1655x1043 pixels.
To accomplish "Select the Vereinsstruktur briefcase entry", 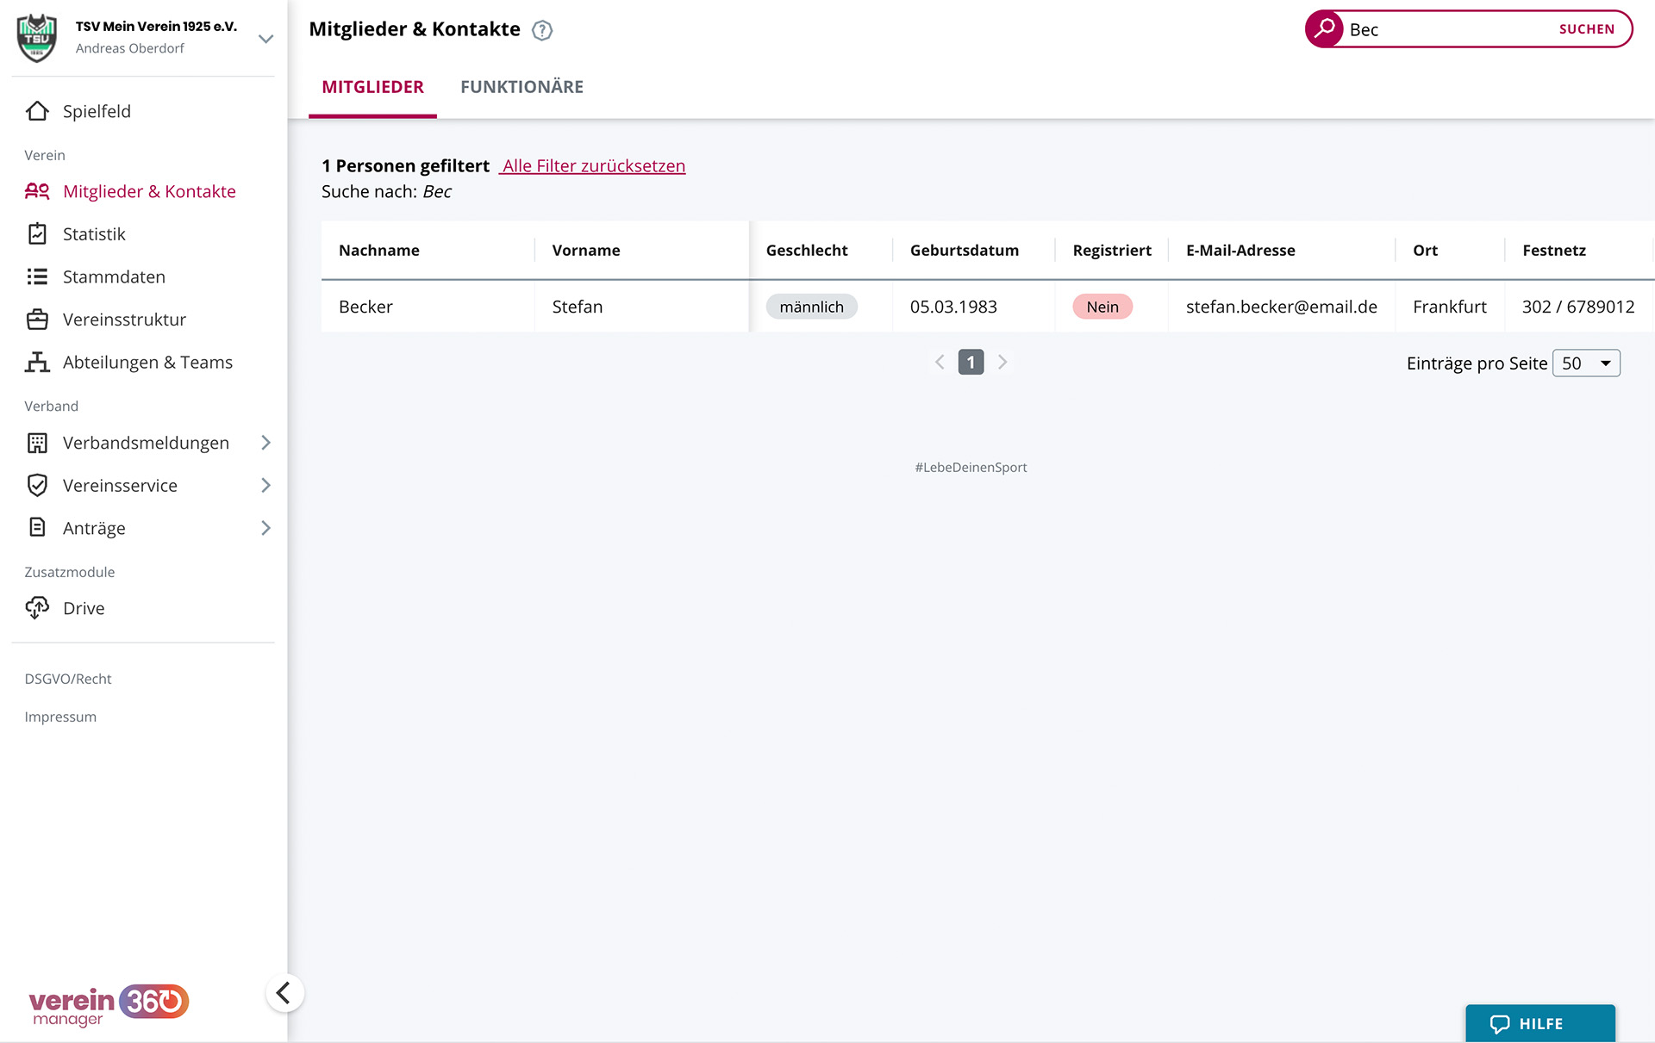I will (x=123, y=320).
